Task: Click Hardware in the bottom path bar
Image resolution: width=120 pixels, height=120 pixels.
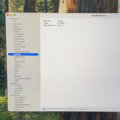Action: click(x=72, y=109)
